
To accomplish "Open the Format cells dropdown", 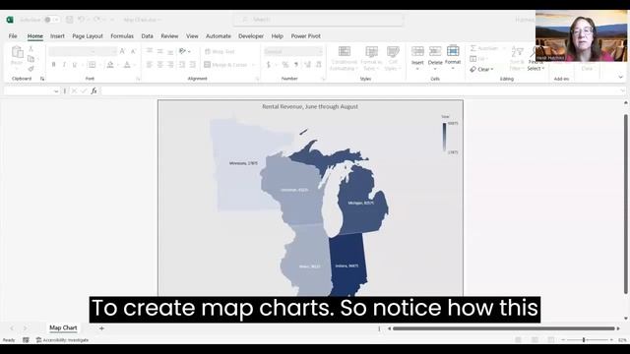I will pyautogui.click(x=453, y=58).
